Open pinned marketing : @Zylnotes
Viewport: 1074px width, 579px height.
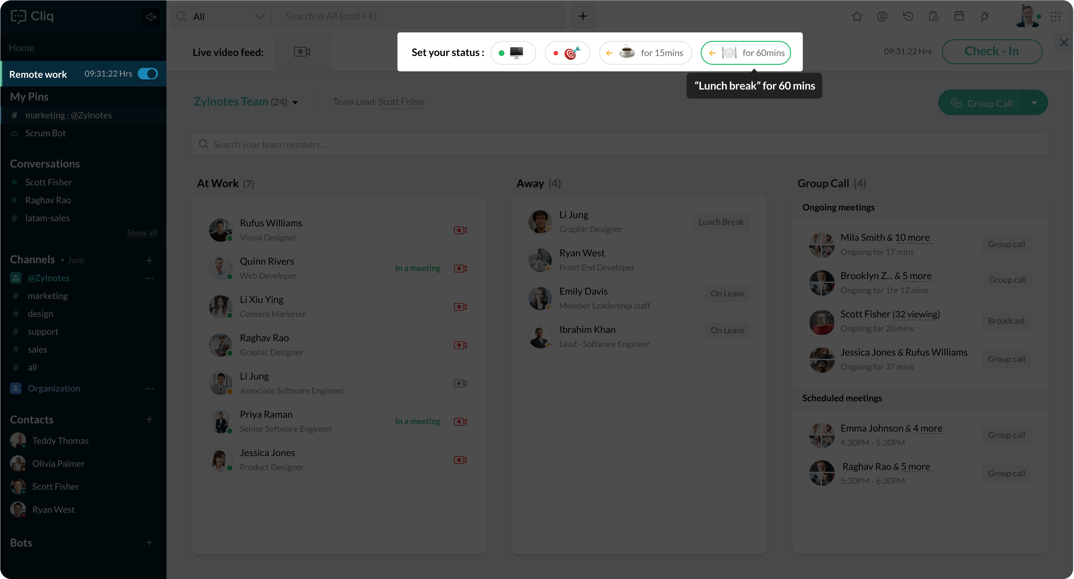coord(68,115)
